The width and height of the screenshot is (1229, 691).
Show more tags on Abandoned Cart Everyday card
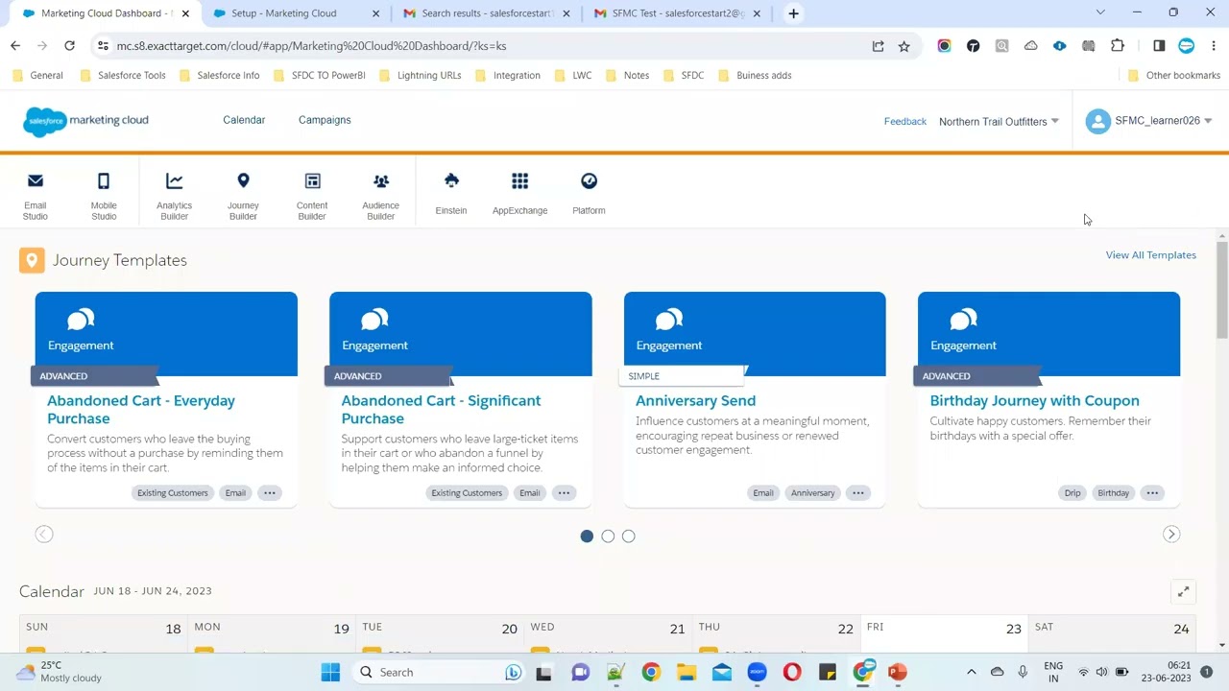270,492
